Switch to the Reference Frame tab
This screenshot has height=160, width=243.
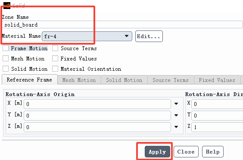click(x=29, y=80)
